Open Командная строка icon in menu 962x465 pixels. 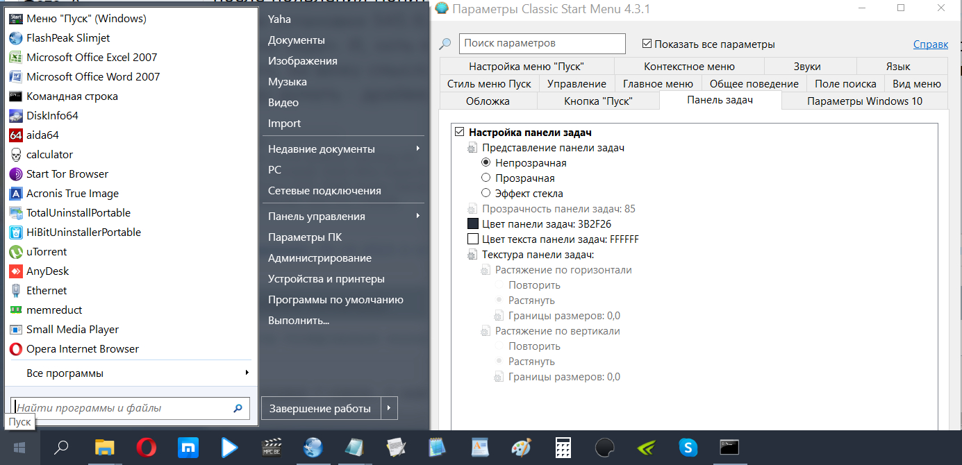point(15,96)
